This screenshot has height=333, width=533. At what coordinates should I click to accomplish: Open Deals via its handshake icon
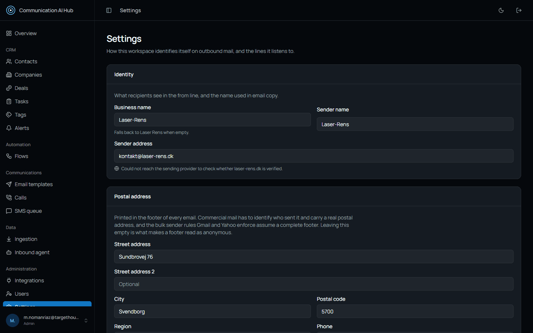(9, 88)
